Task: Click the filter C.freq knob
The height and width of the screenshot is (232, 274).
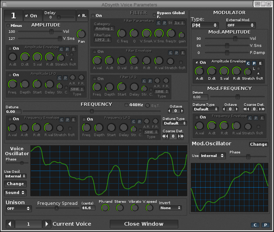Action: [x=121, y=33]
